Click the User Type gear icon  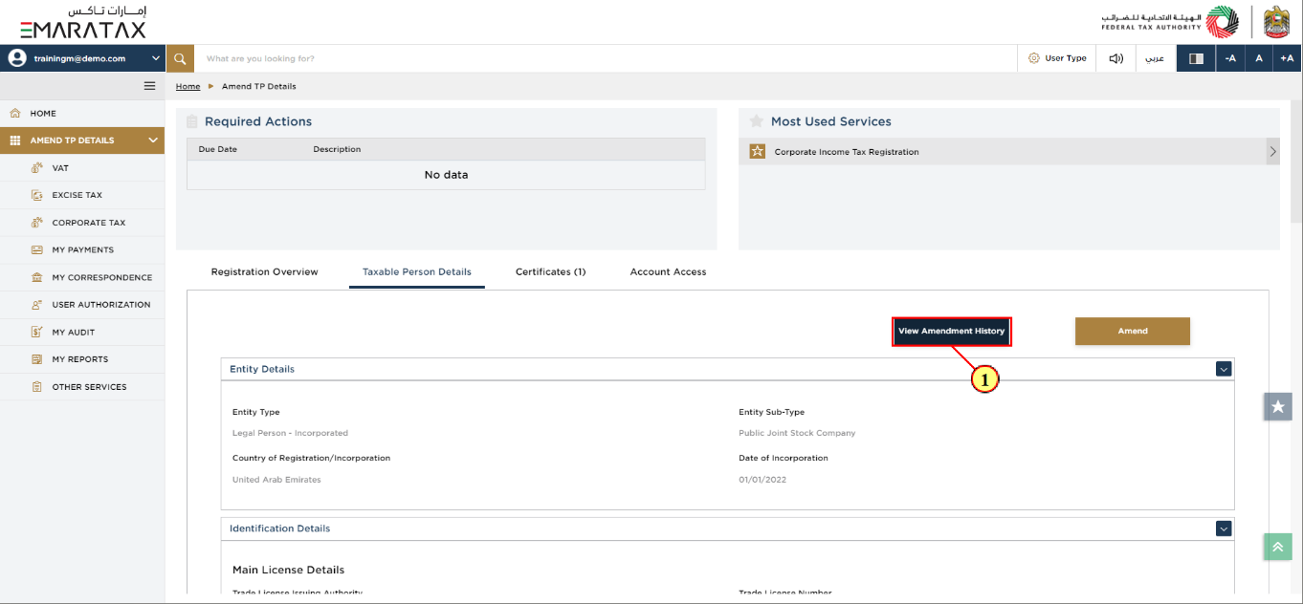coord(1033,58)
